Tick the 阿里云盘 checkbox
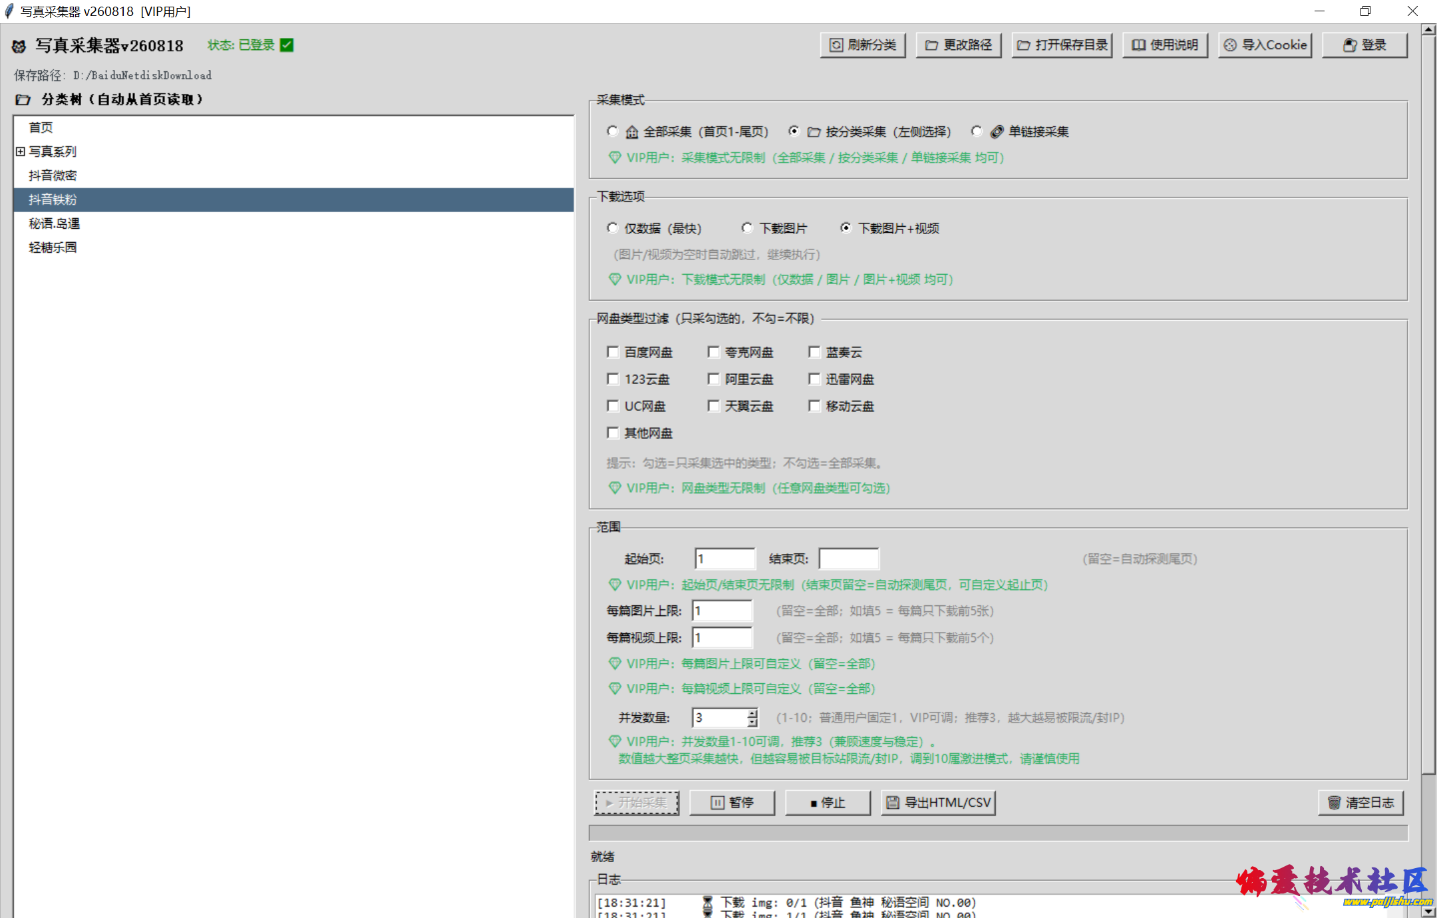Screen dimensions: 1437x918 point(714,379)
